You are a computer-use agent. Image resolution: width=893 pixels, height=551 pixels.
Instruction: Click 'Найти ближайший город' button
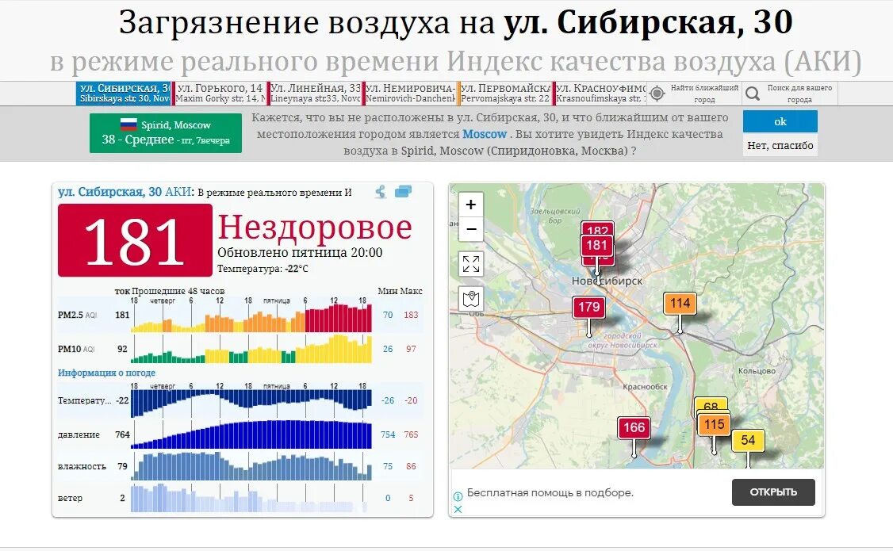click(694, 94)
